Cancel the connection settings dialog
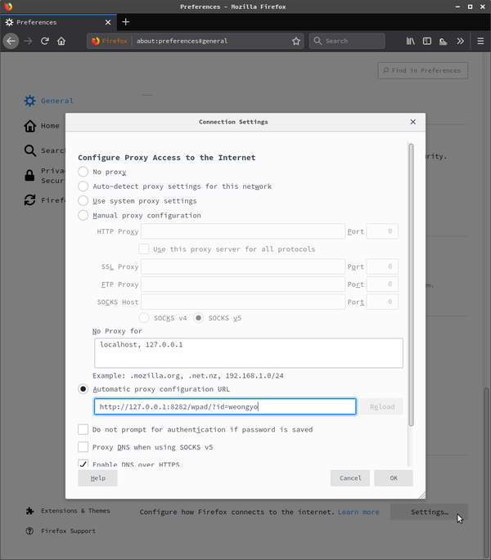The image size is (491, 560). [x=350, y=478]
